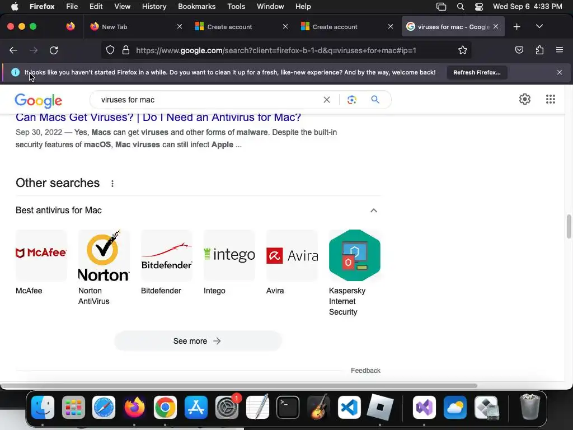Open Kaspersky Internet Security card
Screen dimensions: 573x430
pos(354,273)
